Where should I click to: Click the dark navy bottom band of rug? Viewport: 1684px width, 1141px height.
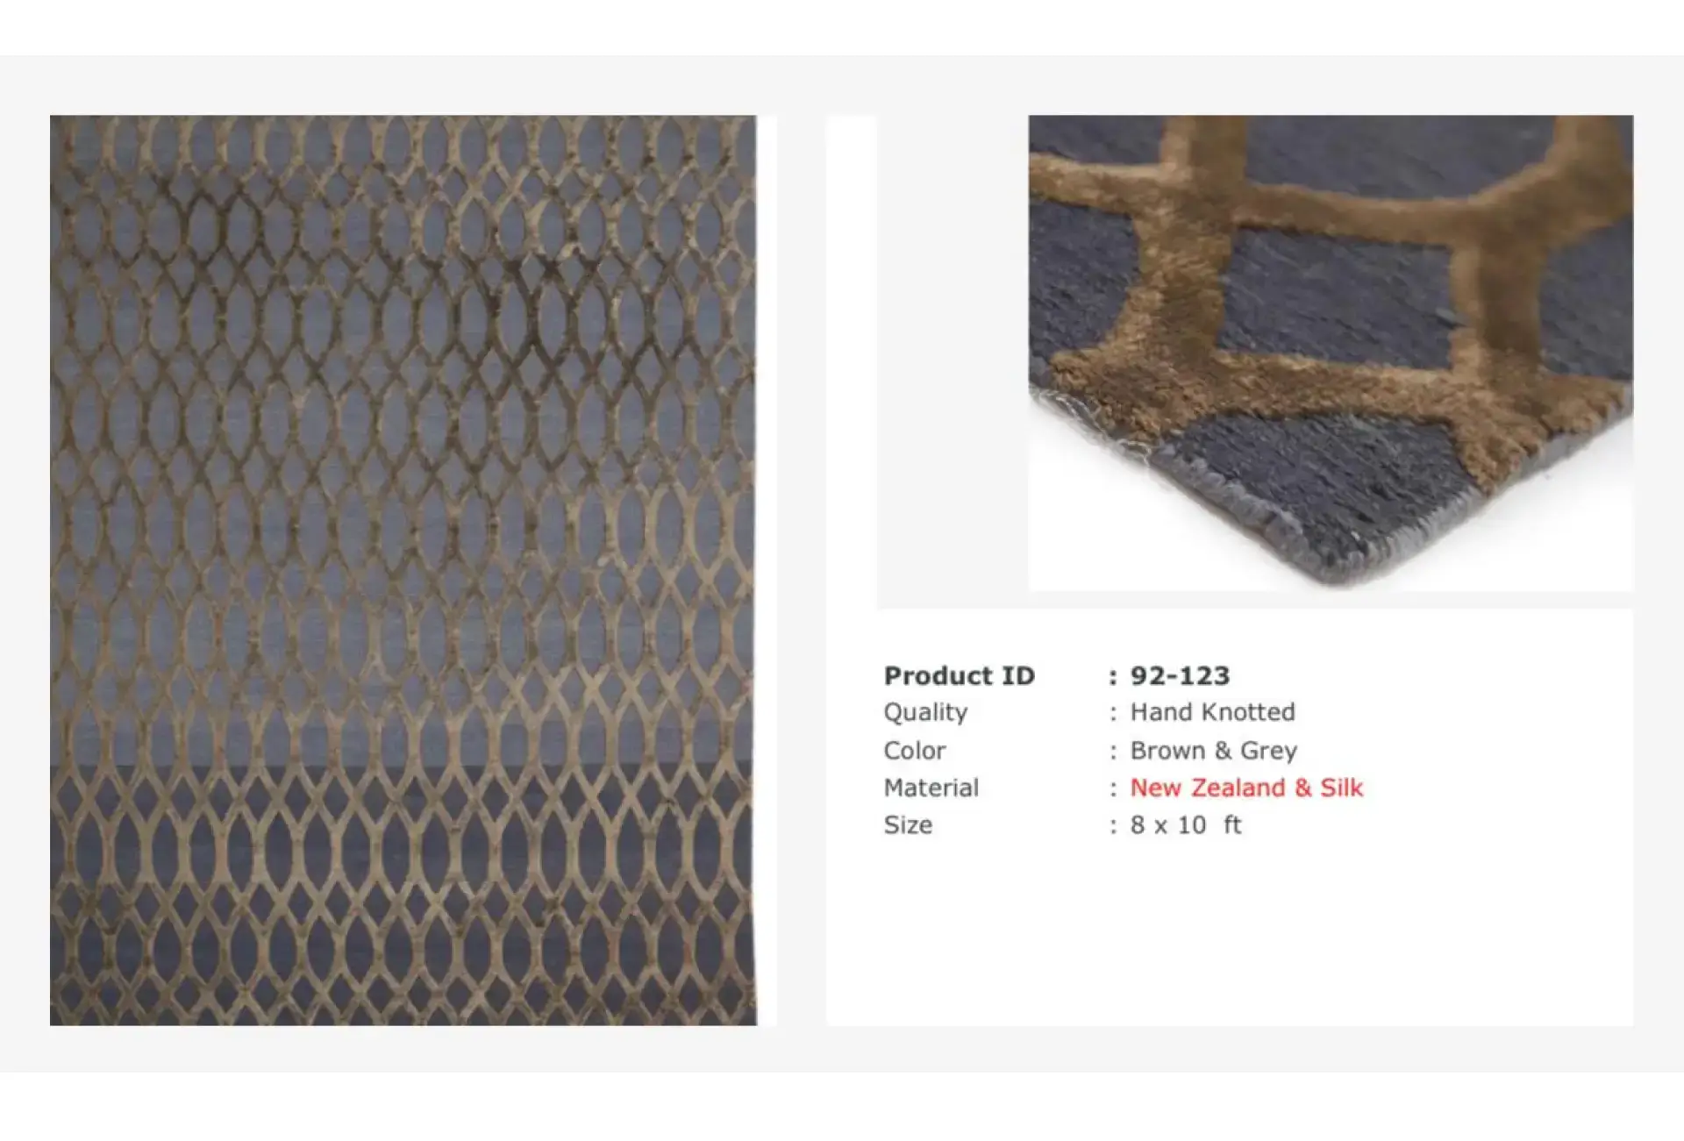pyautogui.click(x=403, y=895)
